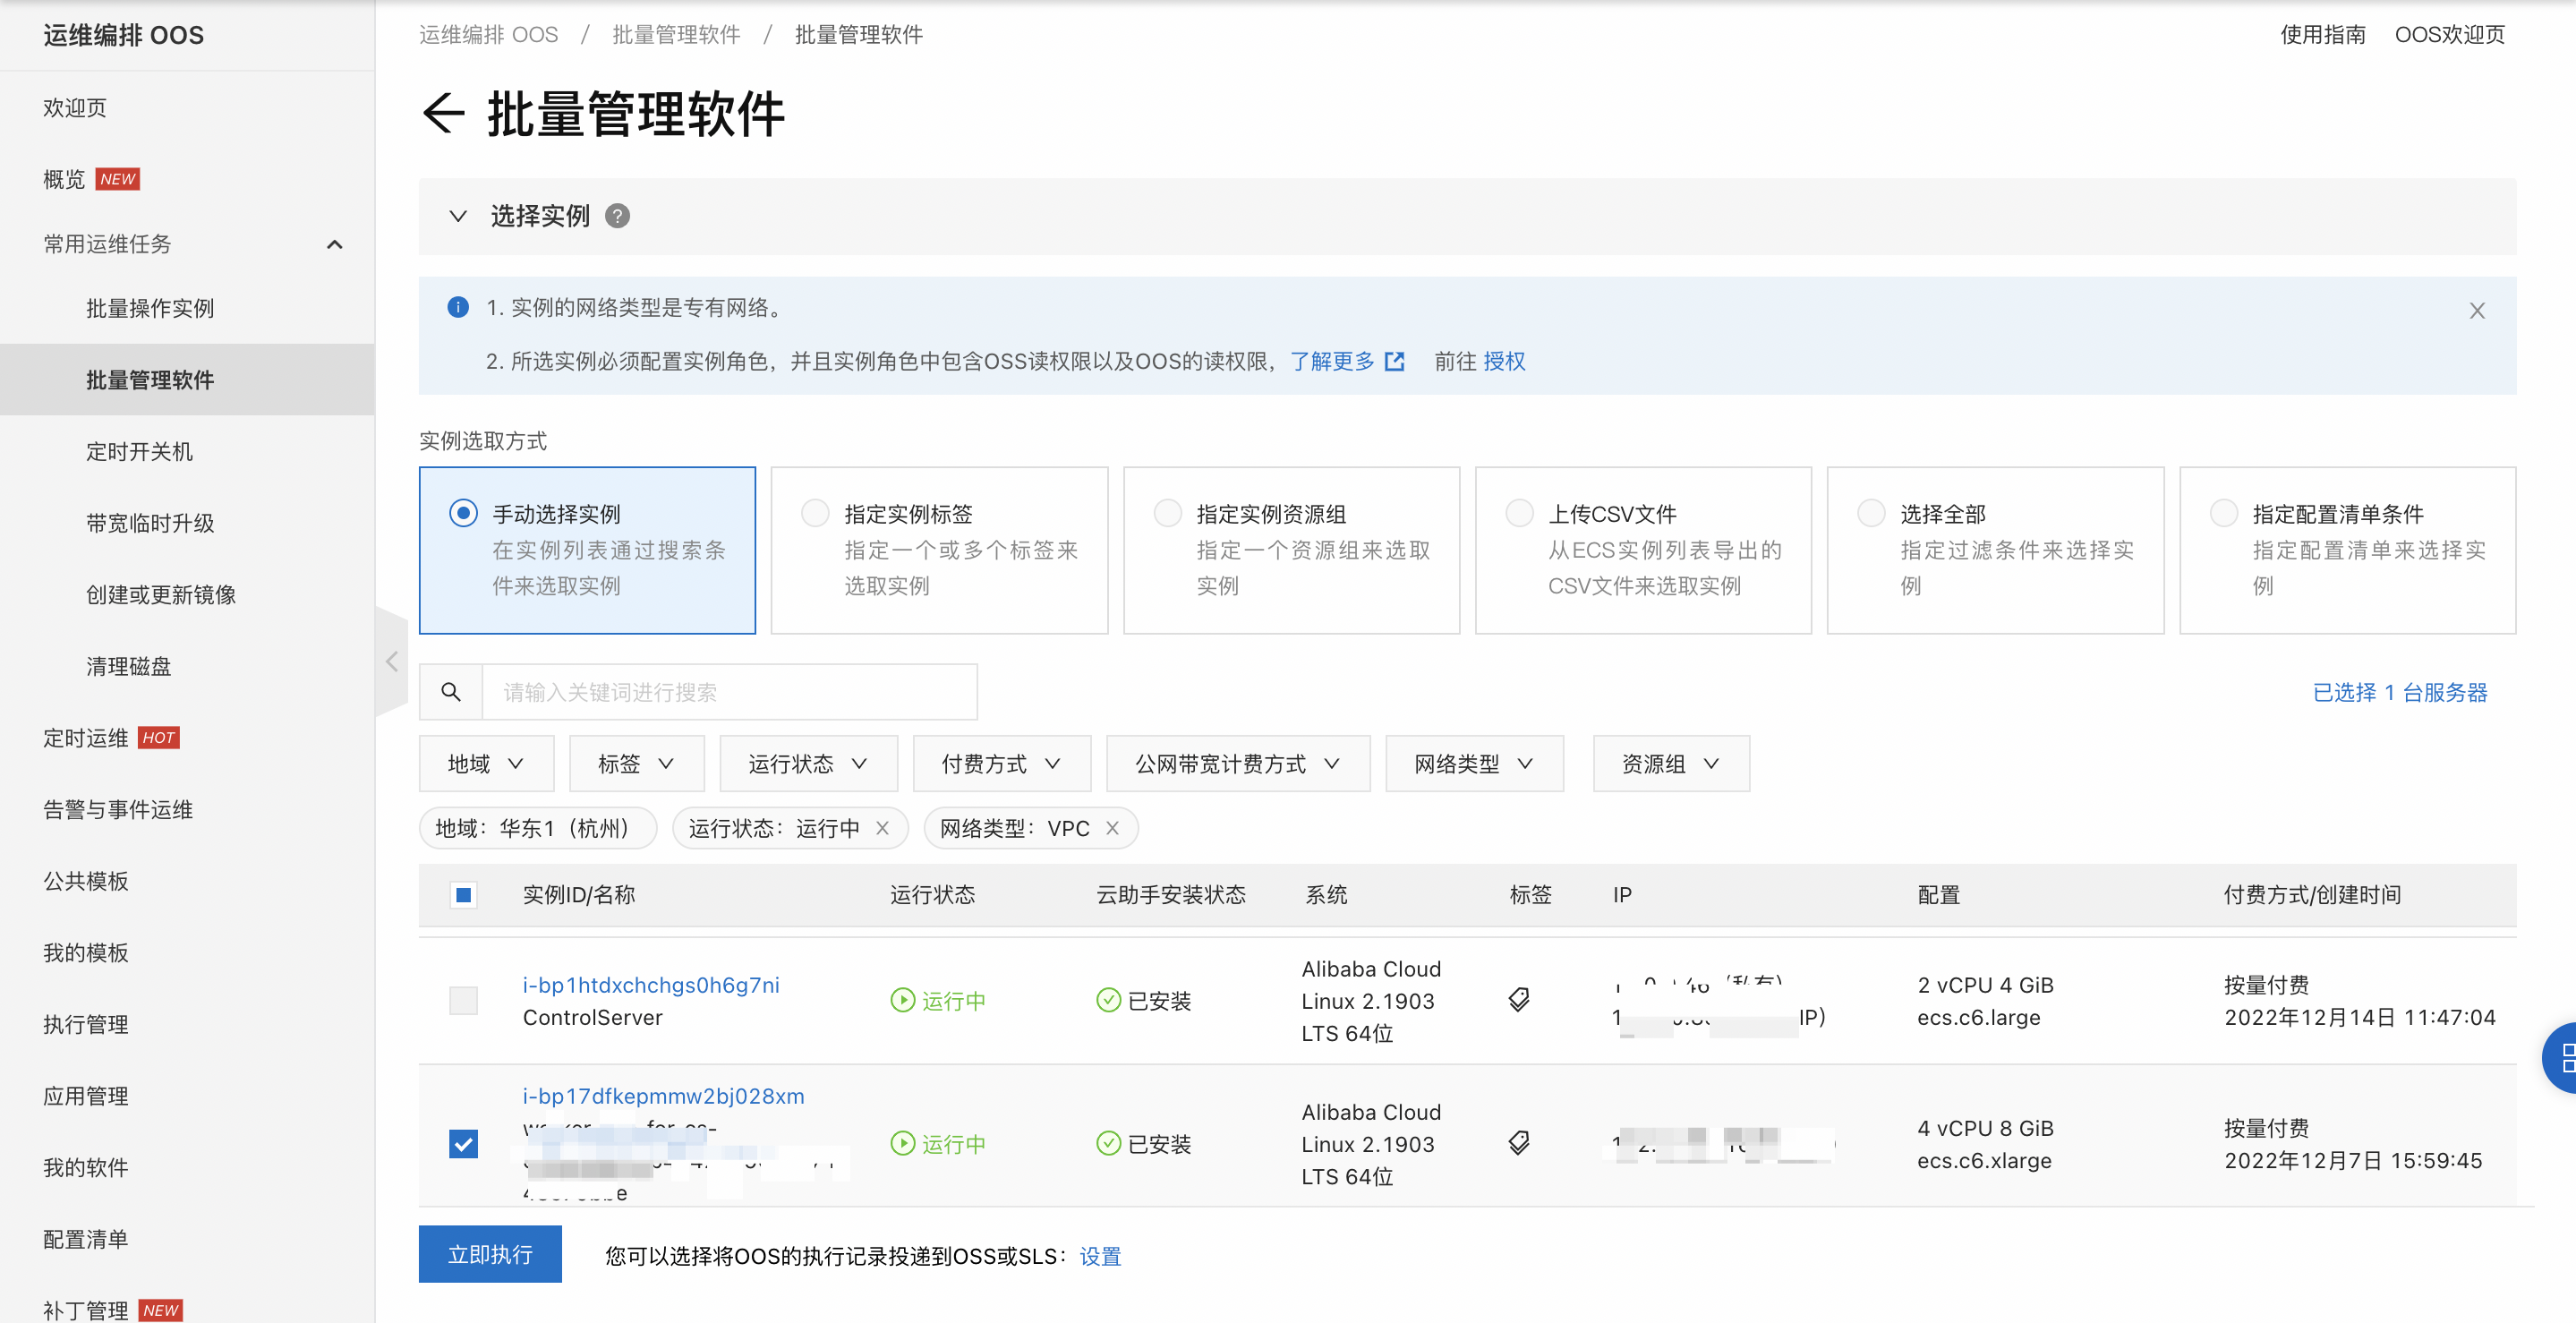Open the OOS欢迎页 link at top right
This screenshot has width=2576, height=1323.
coord(2449,35)
